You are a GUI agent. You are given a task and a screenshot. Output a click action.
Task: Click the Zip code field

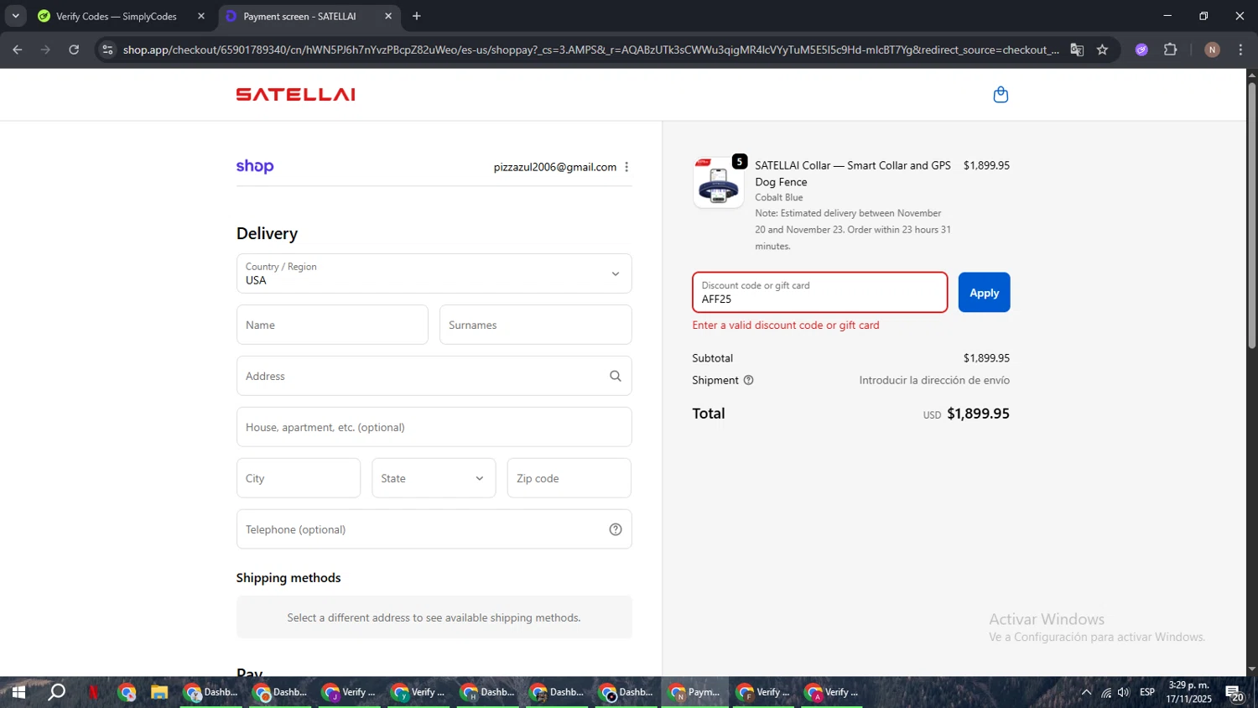[x=569, y=478]
